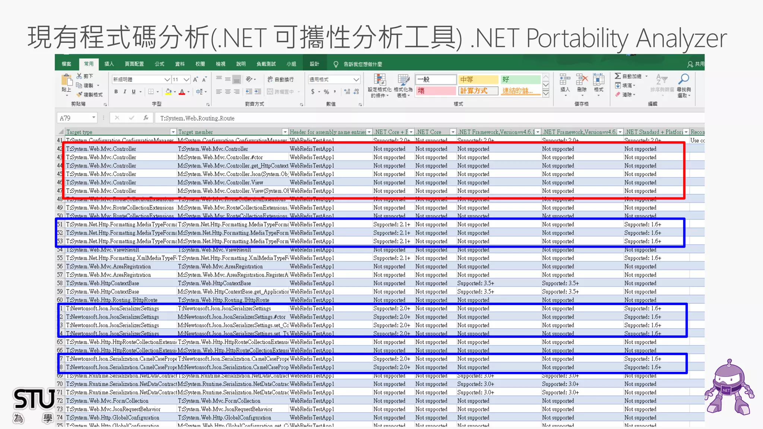Click the Phonetic guide (中) icon
763x429 pixels.
(200, 92)
